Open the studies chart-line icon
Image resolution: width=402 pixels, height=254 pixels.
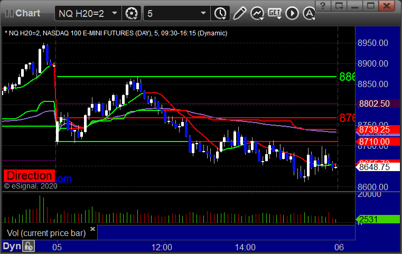click(x=257, y=13)
